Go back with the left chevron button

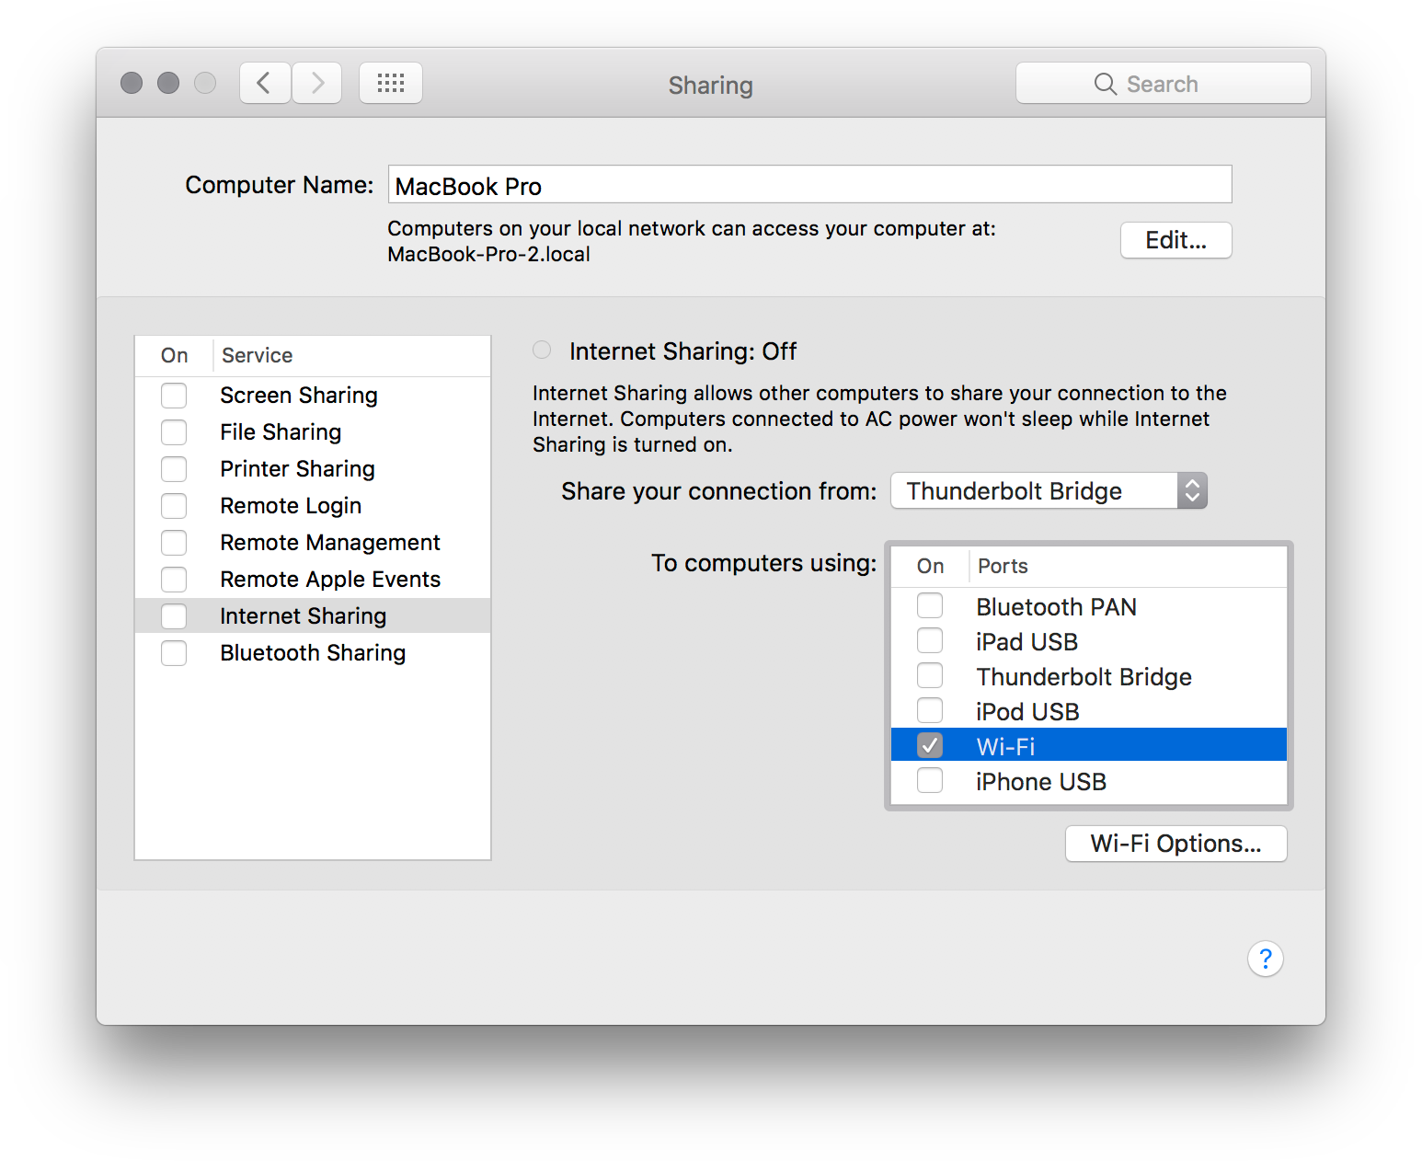pos(265,84)
